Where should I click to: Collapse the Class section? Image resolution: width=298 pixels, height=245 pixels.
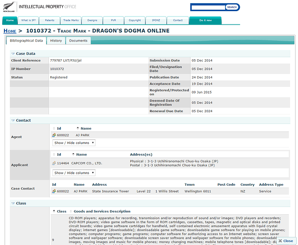point(13,203)
